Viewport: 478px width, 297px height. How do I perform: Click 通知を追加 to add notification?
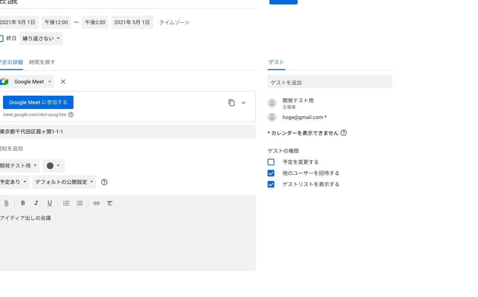pos(11,149)
